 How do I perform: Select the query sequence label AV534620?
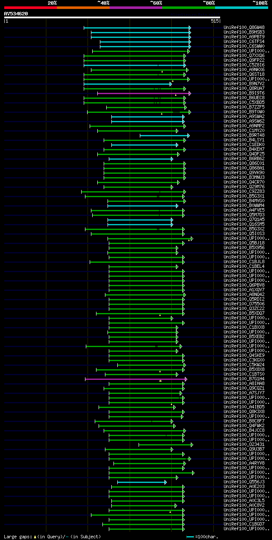[x=16, y=14]
